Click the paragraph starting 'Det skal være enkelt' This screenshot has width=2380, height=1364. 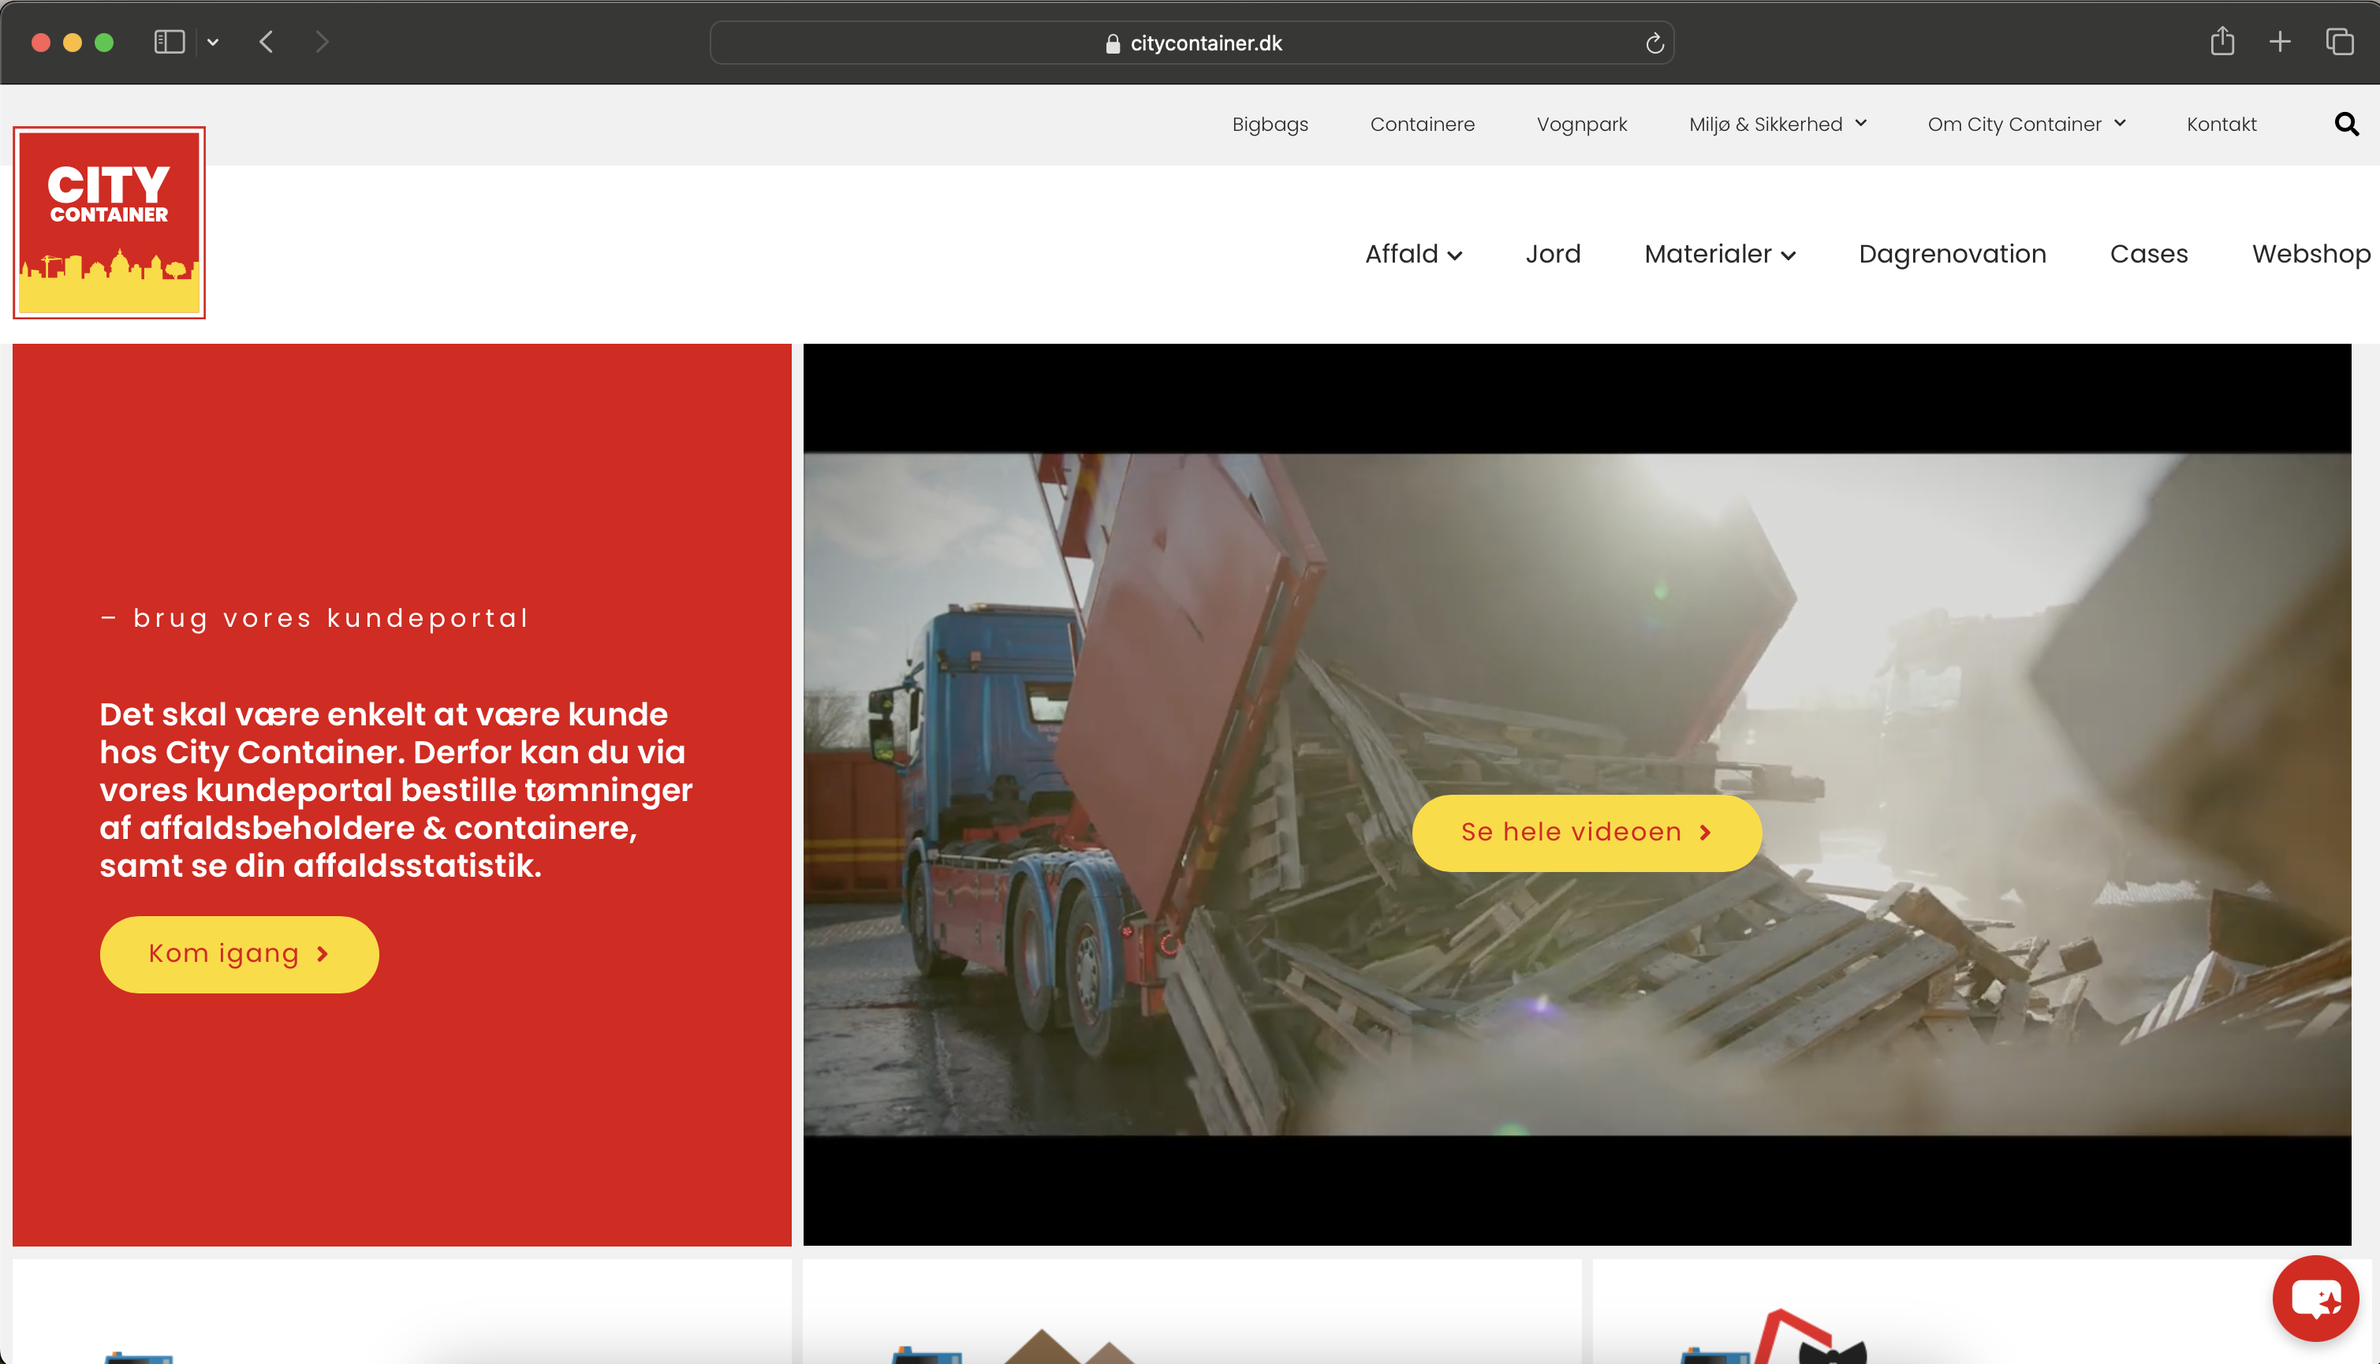(395, 790)
